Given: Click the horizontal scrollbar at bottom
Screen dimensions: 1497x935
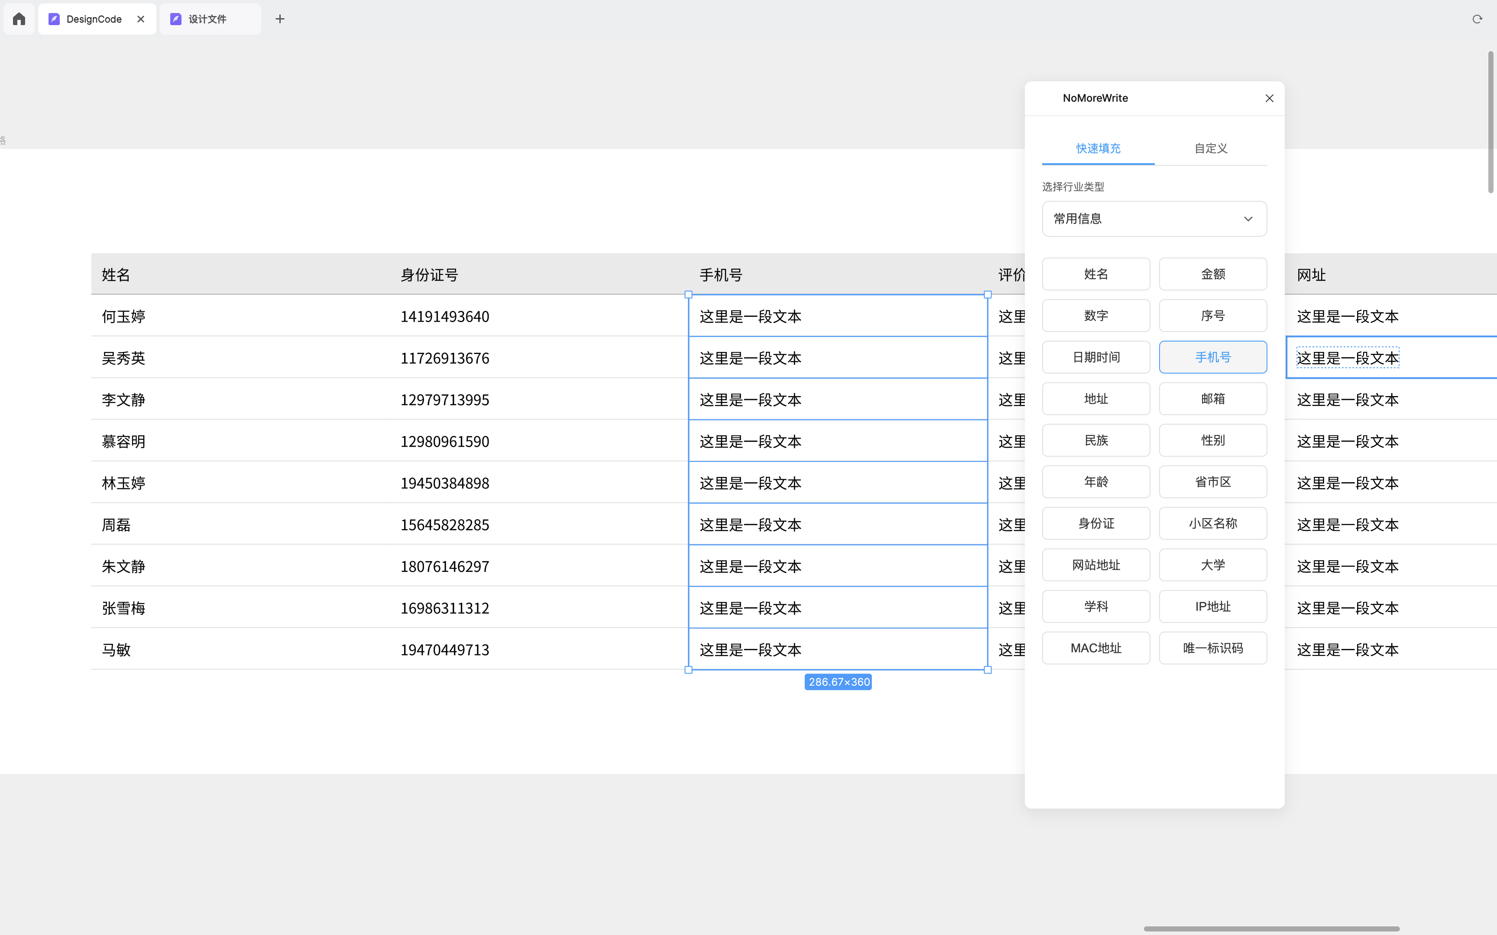Looking at the screenshot, I should point(1271,929).
